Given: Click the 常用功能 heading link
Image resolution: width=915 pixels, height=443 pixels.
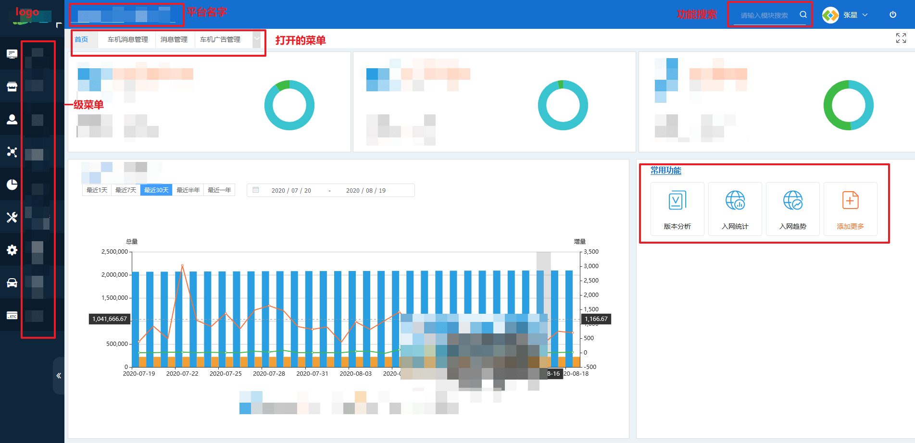Looking at the screenshot, I should point(666,171).
